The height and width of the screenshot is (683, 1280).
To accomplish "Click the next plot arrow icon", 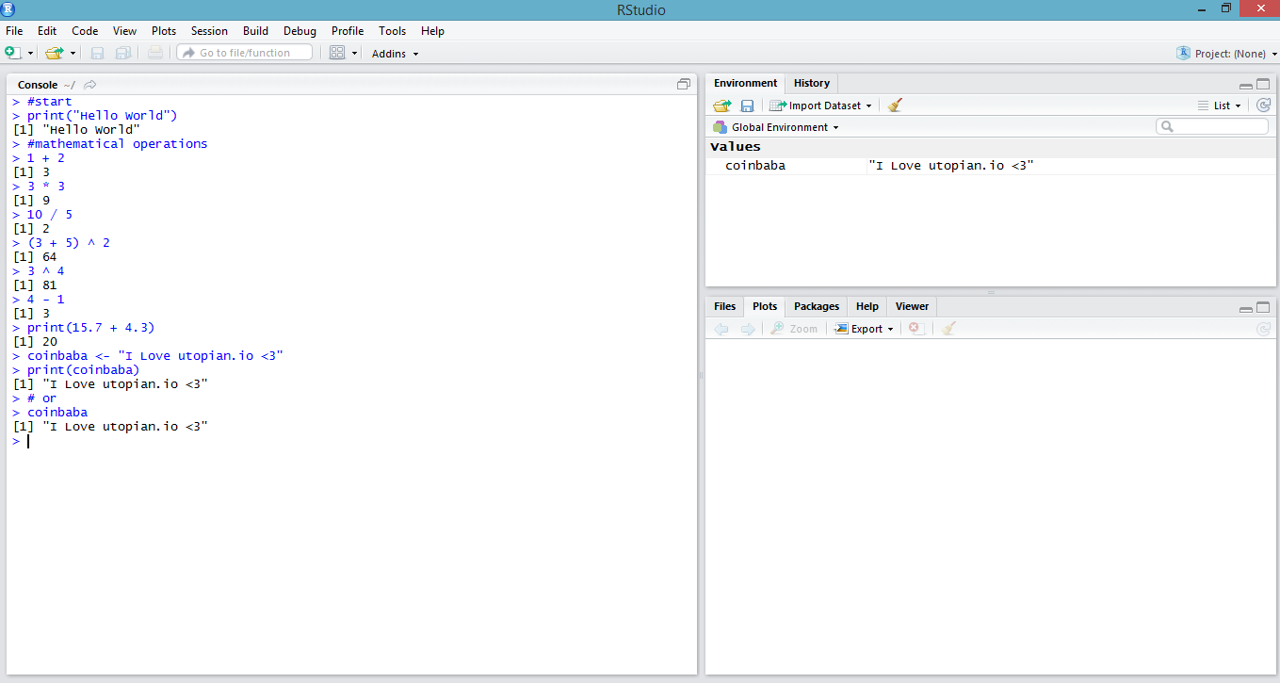I will [748, 329].
